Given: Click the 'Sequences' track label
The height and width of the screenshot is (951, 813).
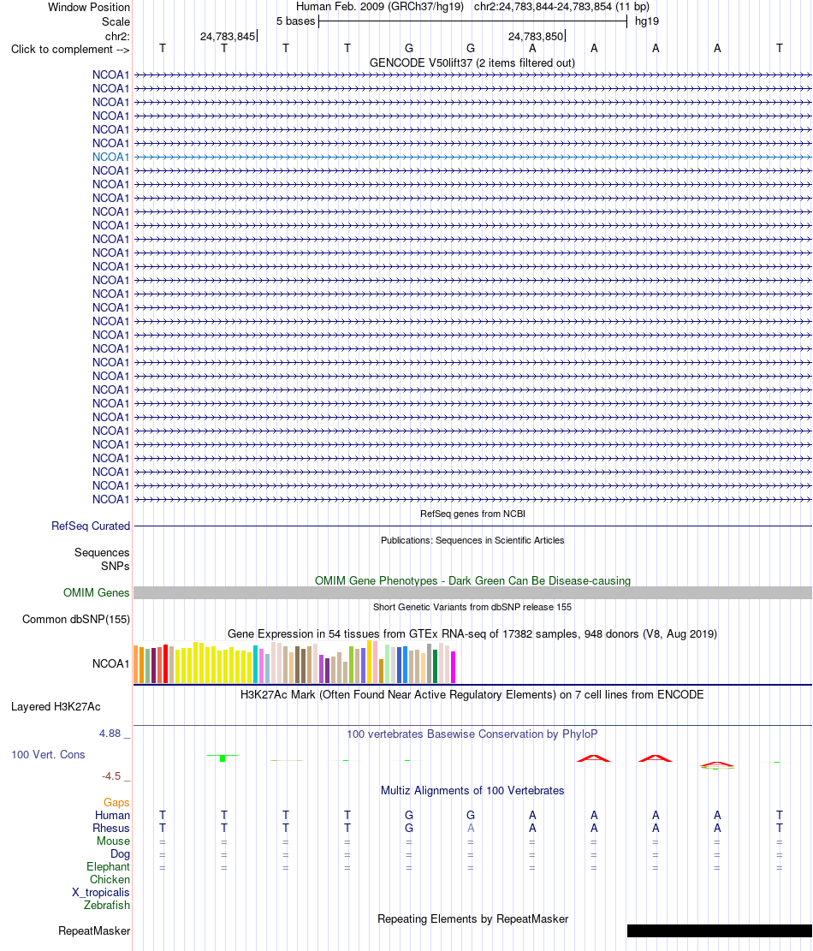Looking at the screenshot, I should 102,552.
